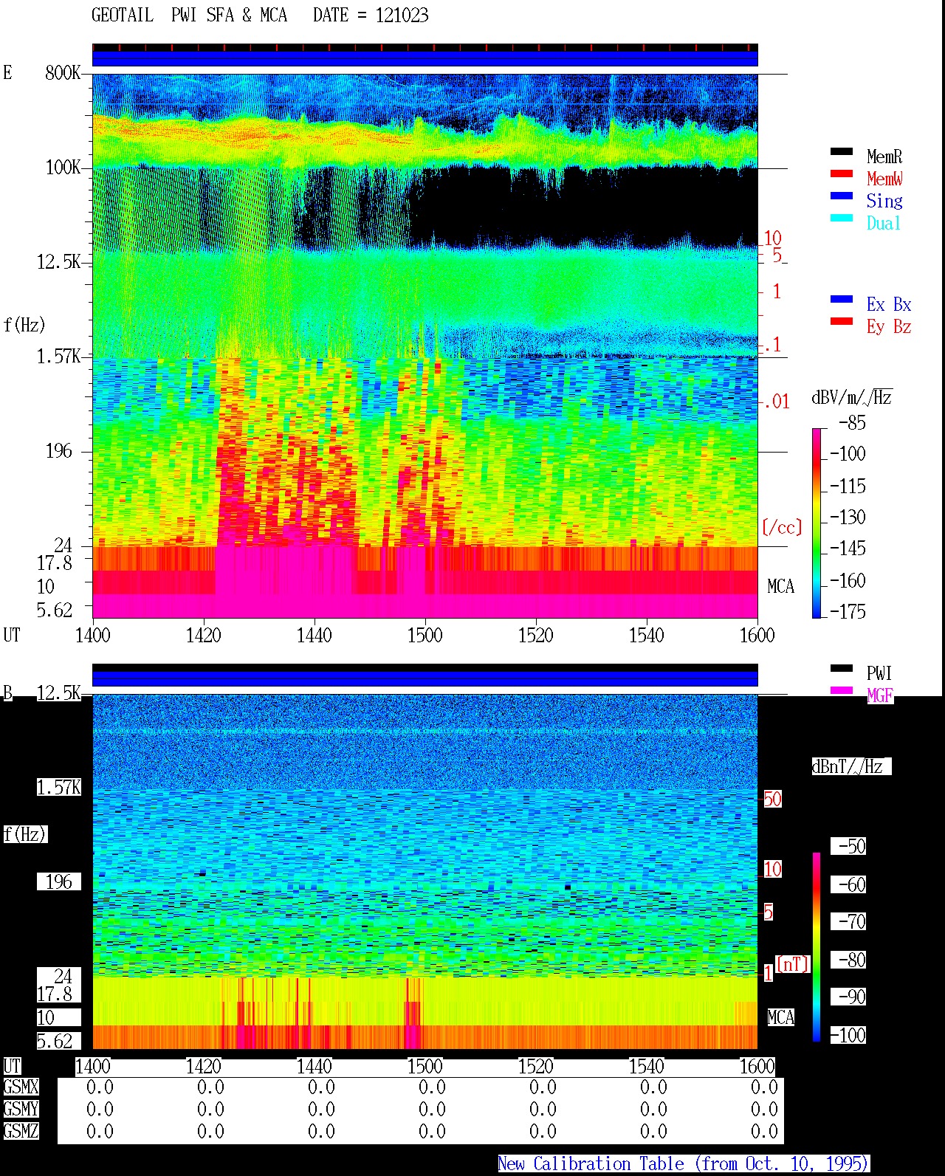This screenshot has width=945, height=1176.
Task: Click the -85 color scale value
Action: (x=852, y=423)
